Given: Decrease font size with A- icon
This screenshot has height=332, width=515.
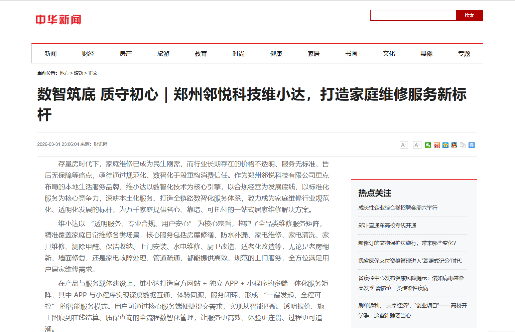Looking at the screenshot, I should click(x=404, y=145).
